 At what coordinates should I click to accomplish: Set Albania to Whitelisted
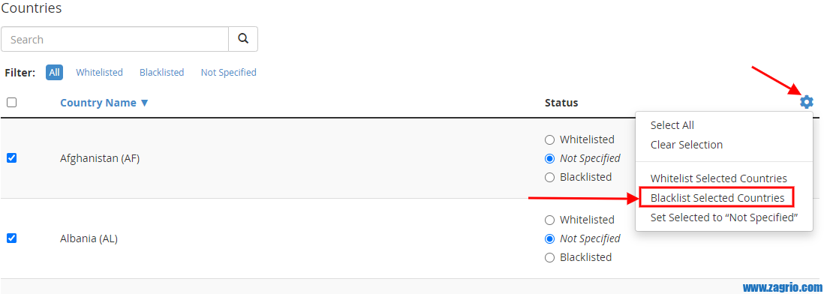[x=549, y=220]
